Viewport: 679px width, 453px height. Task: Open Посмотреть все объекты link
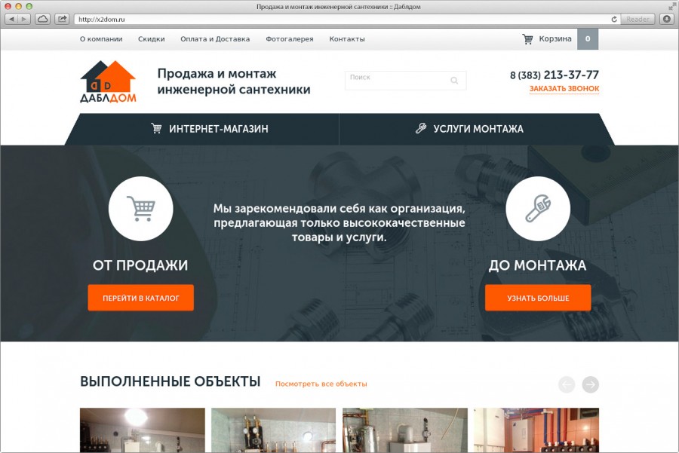(321, 384)
